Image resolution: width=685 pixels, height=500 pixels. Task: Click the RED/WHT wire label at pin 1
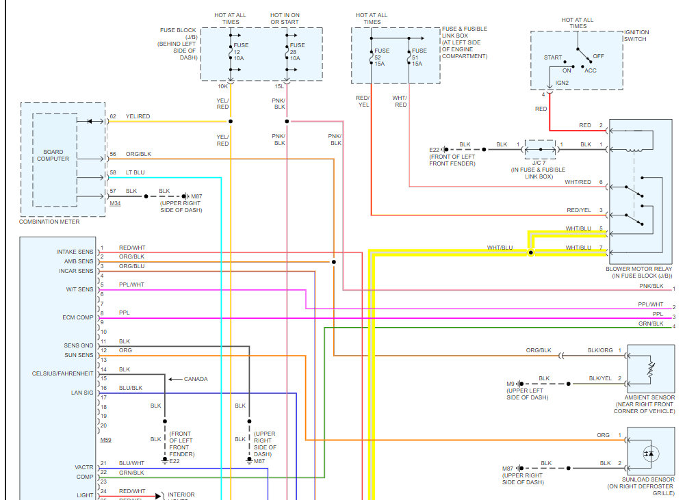click(132, 248)
